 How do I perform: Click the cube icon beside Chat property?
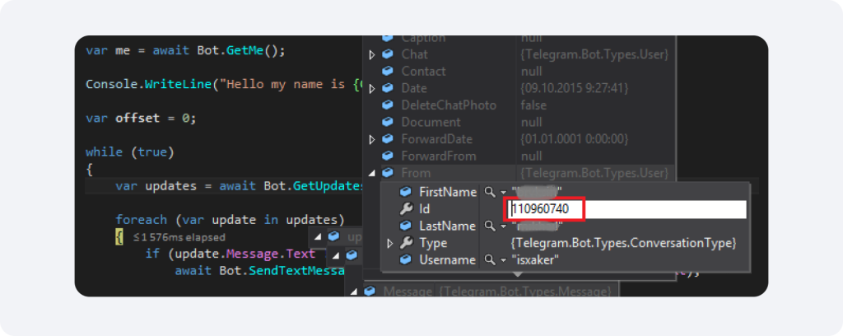[387, 54]
